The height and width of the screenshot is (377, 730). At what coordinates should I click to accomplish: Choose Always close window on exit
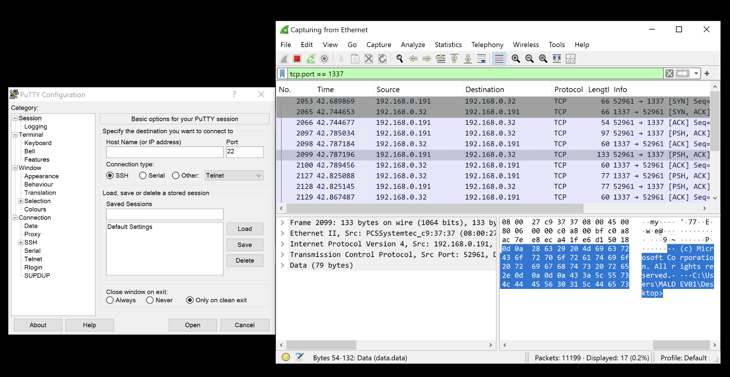[x=110, y=300]
